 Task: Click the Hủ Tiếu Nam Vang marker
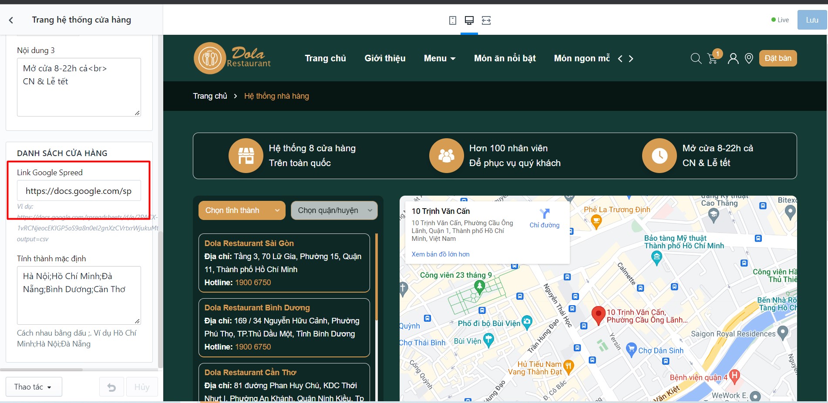click(568, 366)
